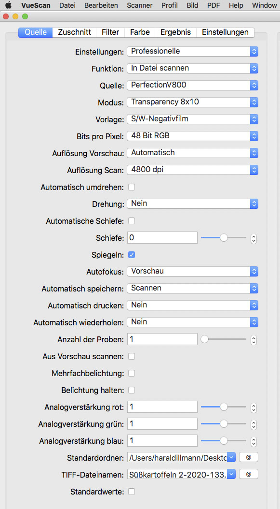Viewport: 280px width, 509px height.
Task: Click the Schiefe slider handle
Action: pos(224,238)
